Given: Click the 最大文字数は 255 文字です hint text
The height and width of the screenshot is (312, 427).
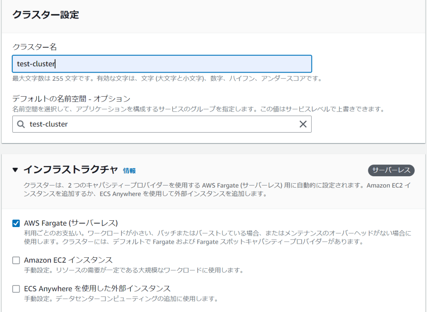Looking at the screenshot, I should (167, 78).
